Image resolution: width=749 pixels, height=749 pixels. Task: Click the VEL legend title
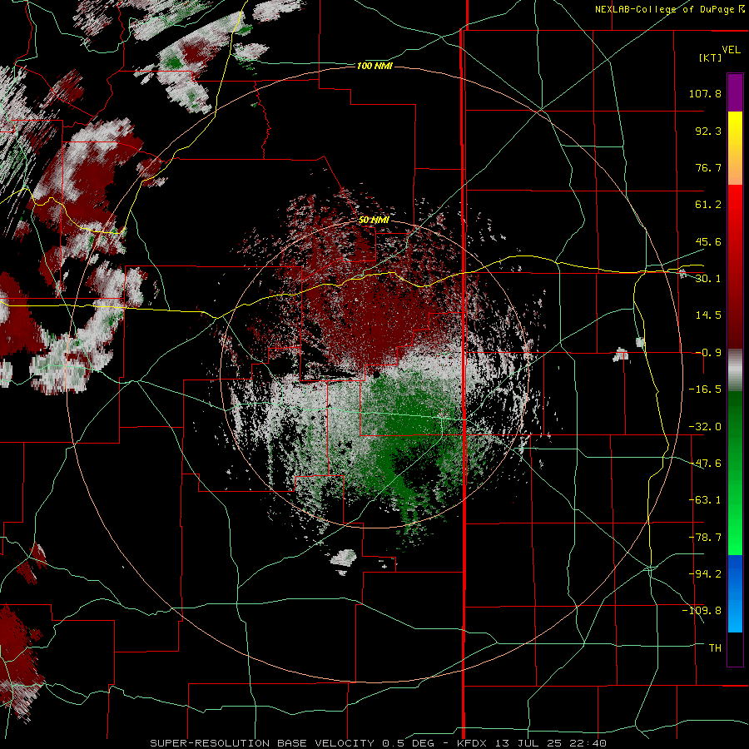pyautogui.click(x=732, y=49)
